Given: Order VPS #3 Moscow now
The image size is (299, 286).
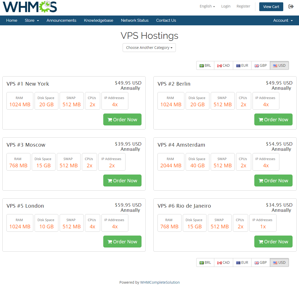Looking at the screenshot, I should click(122, 180).
